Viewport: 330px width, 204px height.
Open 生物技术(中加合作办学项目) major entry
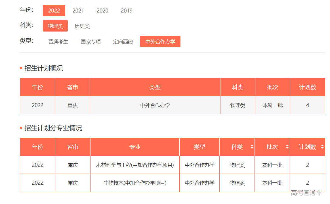pyautogui.click(x=135, y=183)
